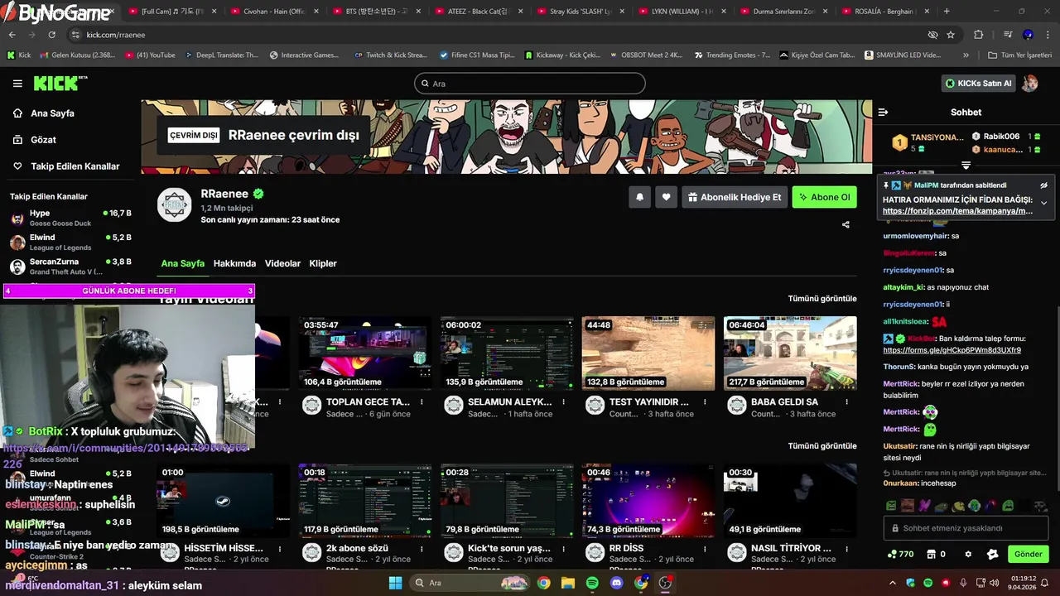Reload the page
This screenshot has height=596, width=1060.
pyautogui.click(x=51, y=35)
